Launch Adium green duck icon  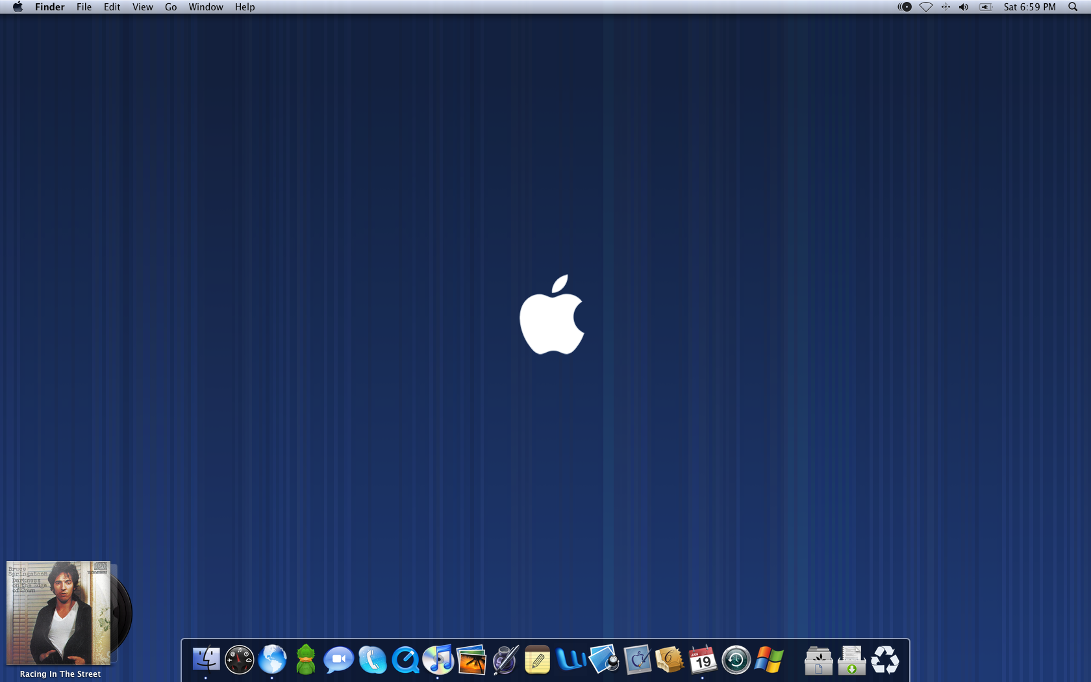(305, 660)
